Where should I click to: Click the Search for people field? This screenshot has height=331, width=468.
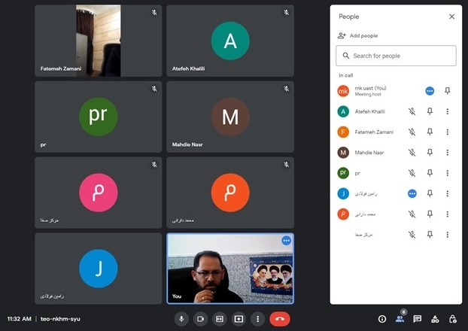[396, 56]
